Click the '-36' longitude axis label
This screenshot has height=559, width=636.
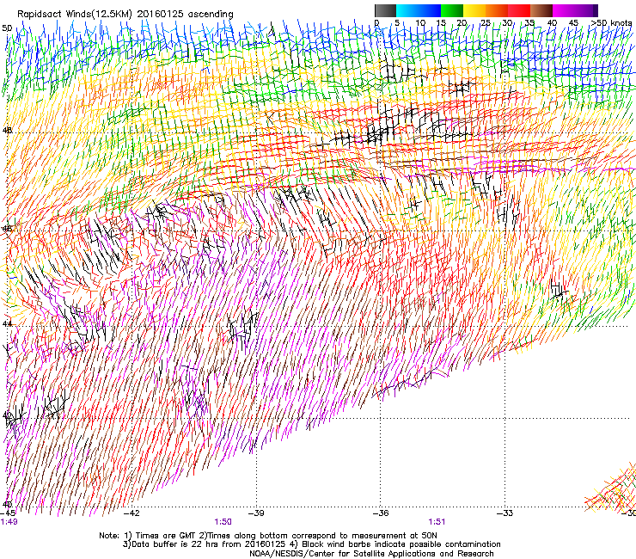point(381,513)
